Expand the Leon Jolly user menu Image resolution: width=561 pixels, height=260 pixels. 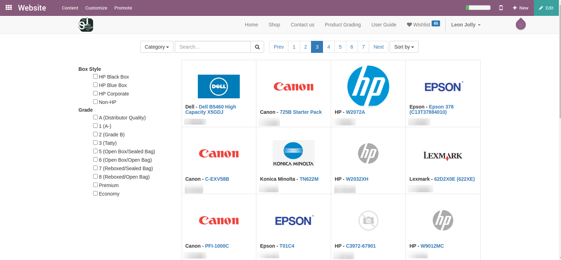[465, 25]
